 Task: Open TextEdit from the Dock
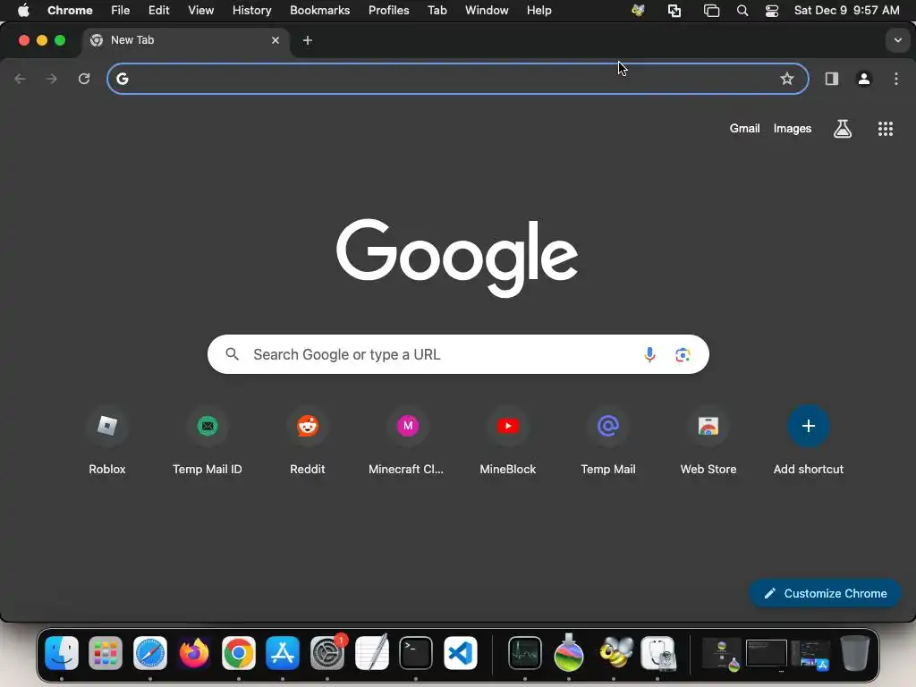click(x=371, y=652)
